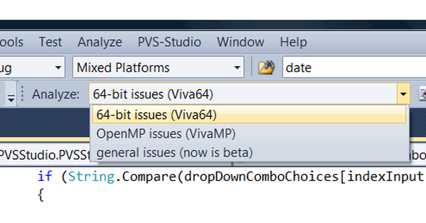The image size is (426, 223).
Task: Expand the Mixed Platforms dropdown
Action: click(x=236, y=67)
